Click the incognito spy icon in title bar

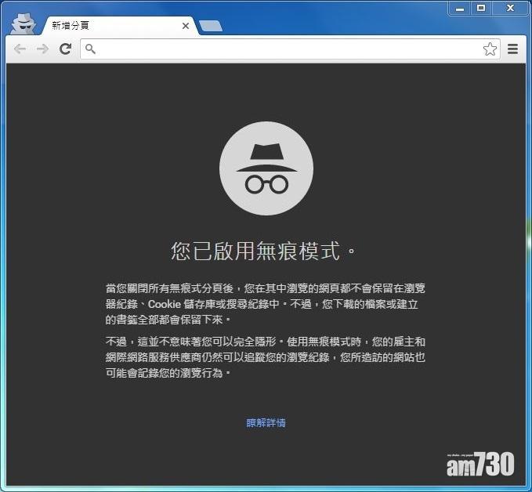pos(24,24)
